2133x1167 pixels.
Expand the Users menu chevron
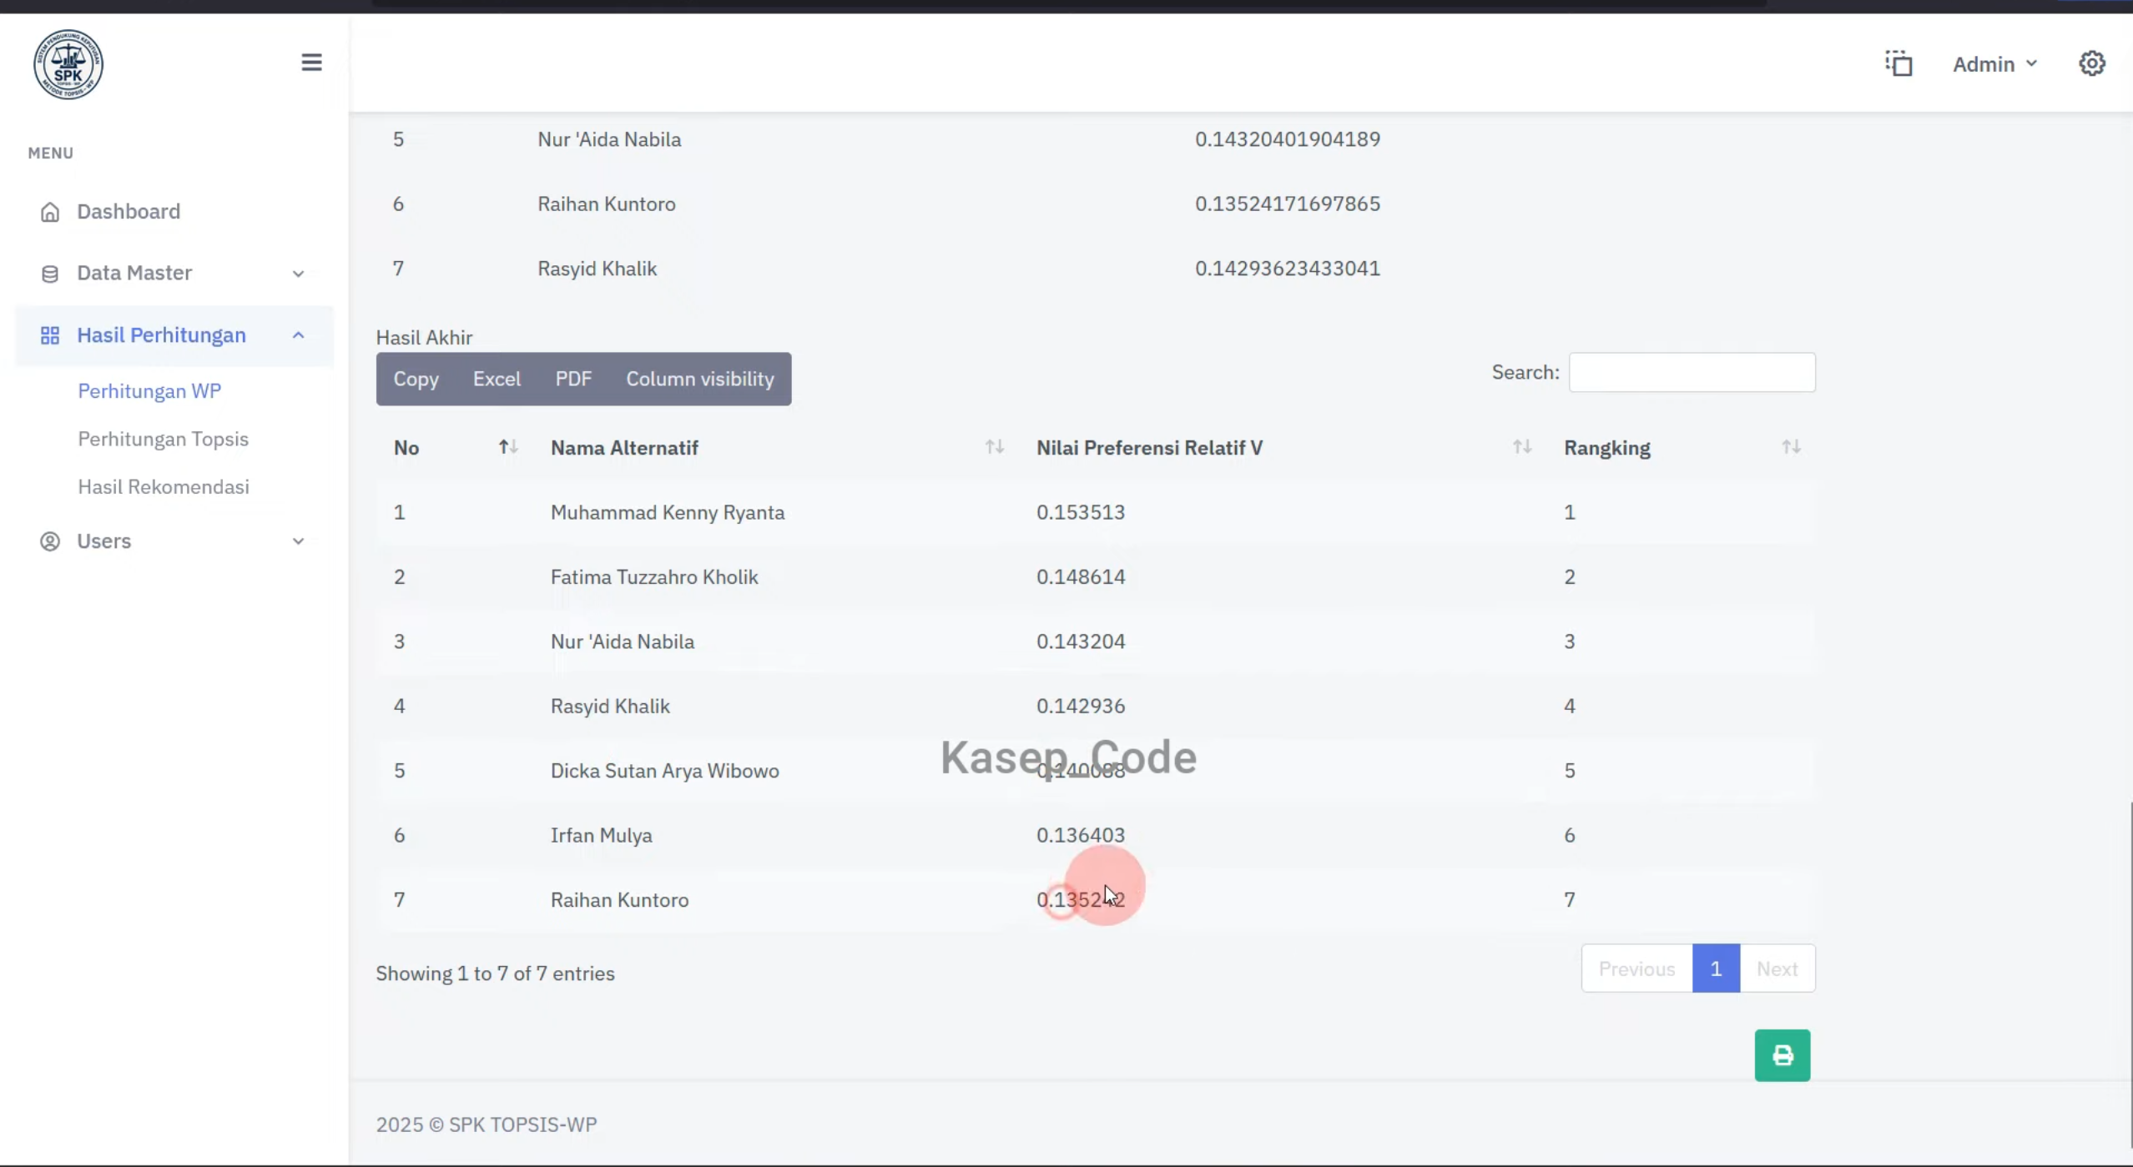[298, 541]
